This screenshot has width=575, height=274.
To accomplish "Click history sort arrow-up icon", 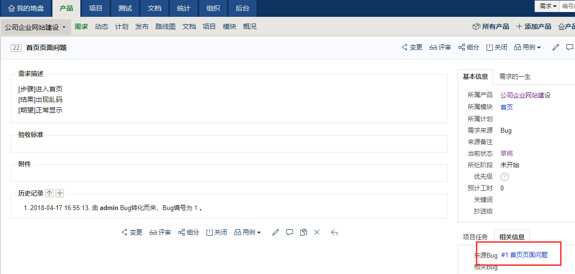I will [50, 193].
